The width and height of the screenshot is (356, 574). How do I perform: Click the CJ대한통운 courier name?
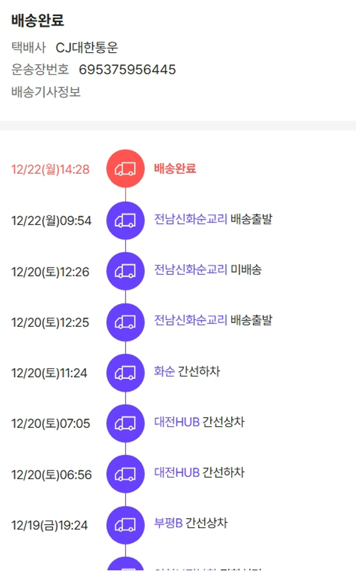pos(87,48)
